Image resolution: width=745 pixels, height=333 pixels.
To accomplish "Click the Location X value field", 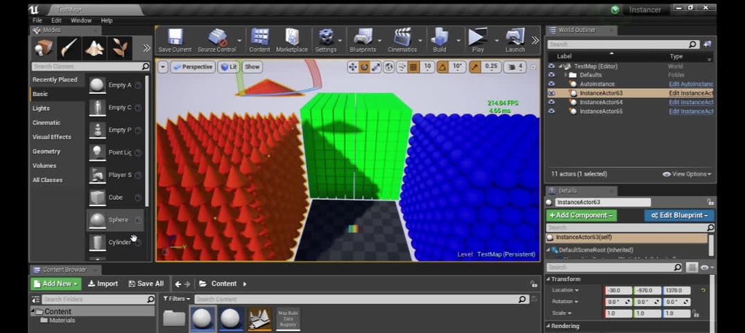I will (618, 290).
